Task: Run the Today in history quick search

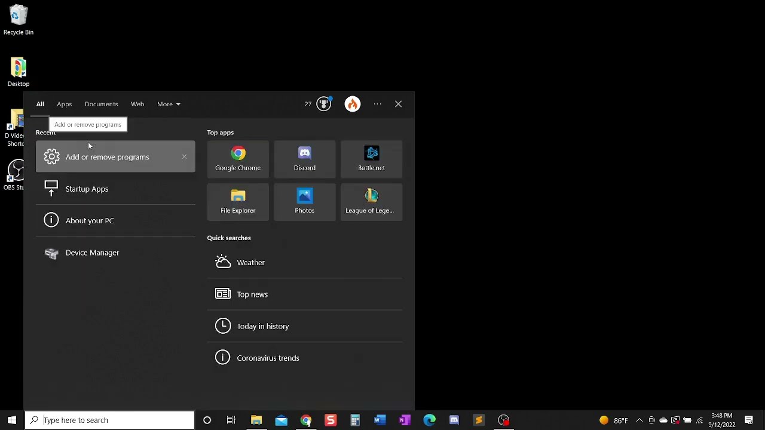Action: [305, 326]
